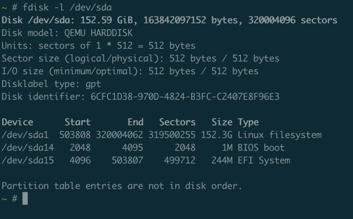
Task: Click the /dev/sda1 device entry
Action: click(25, 135)
